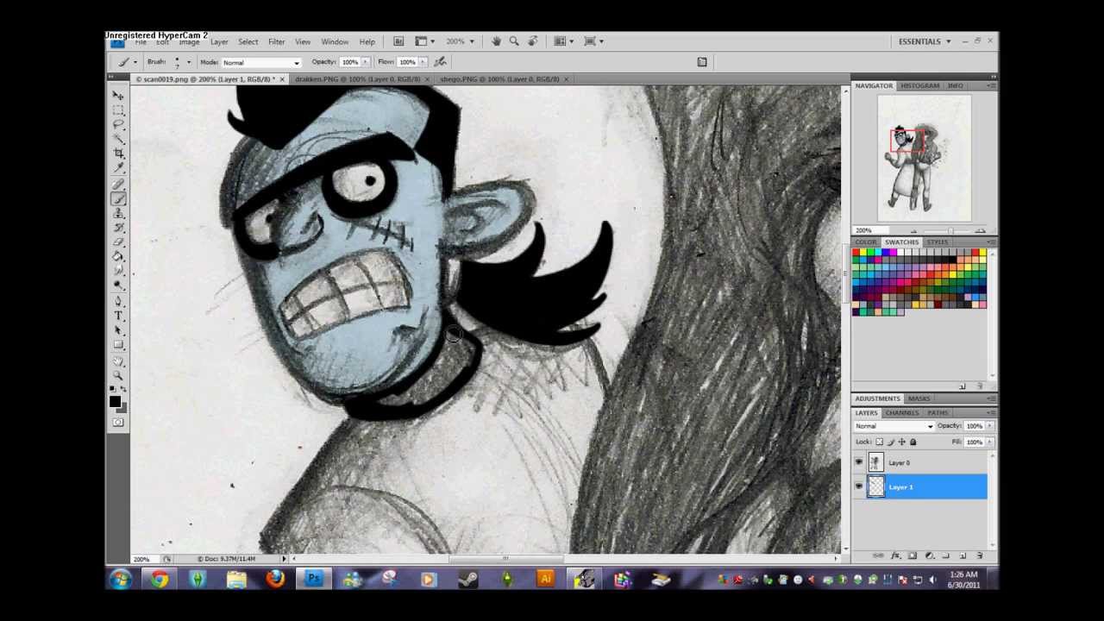The height and width of the screenshot is (621, 1104).
Task: Switch to the Histogram tab
Action: click(x=919, y=86)
